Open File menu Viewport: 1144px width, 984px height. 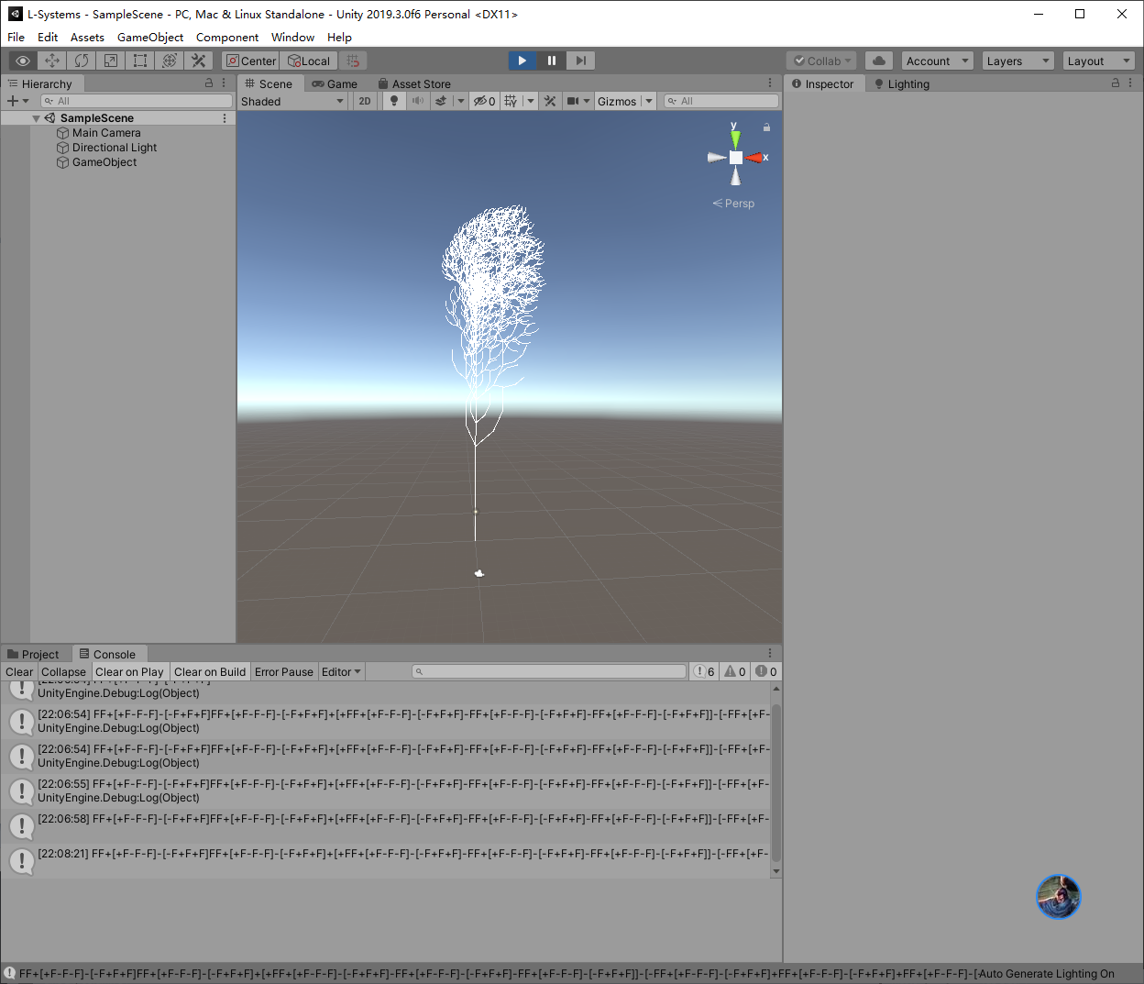click(16, 37)
